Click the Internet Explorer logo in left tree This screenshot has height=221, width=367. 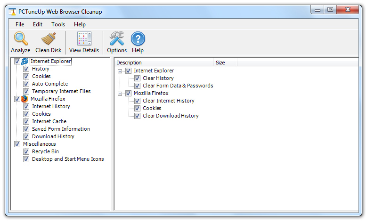(x=24, y=62)
